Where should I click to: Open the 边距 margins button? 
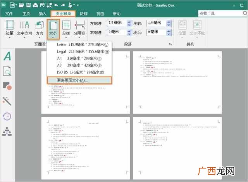point(9,29)
